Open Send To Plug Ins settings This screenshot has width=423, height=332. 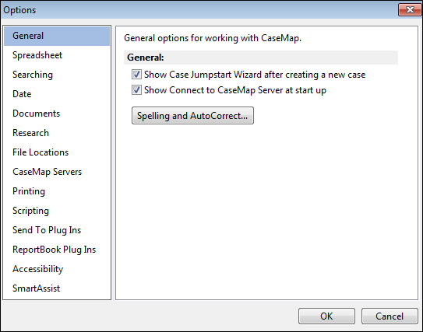[47, 230]
